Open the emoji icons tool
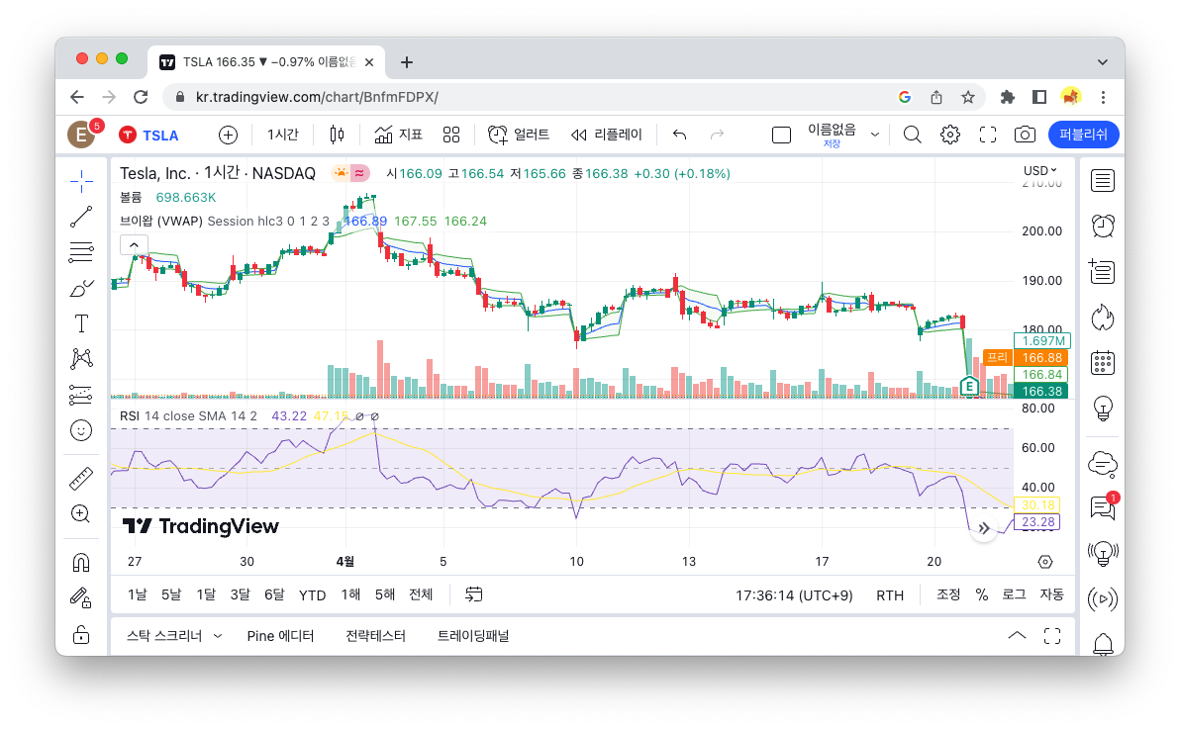 (81, 430)
